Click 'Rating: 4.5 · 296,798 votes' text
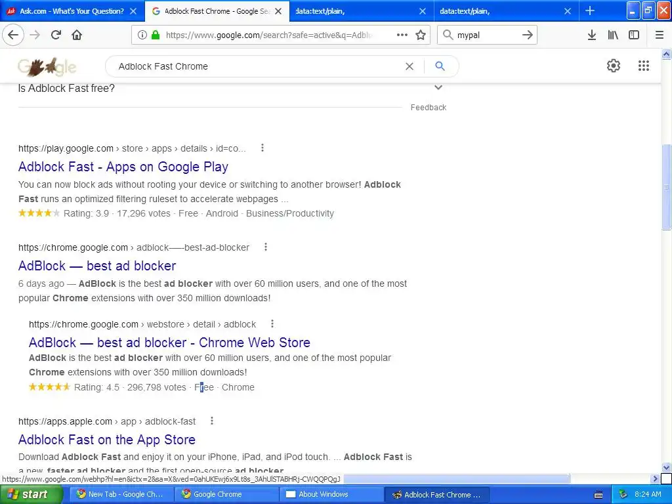This screenshot has width=672, height=504. coord(130,387)
